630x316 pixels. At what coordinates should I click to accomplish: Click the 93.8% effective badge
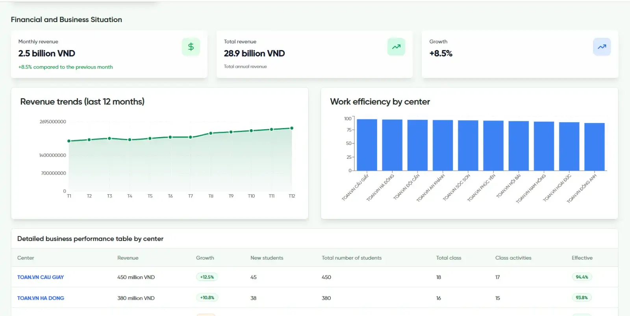(582, 297)
